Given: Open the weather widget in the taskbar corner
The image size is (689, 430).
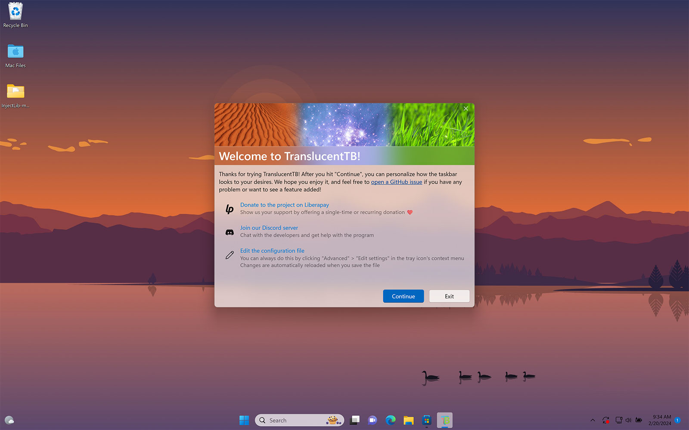Looking at the screenshot, I should pos(9,420).
